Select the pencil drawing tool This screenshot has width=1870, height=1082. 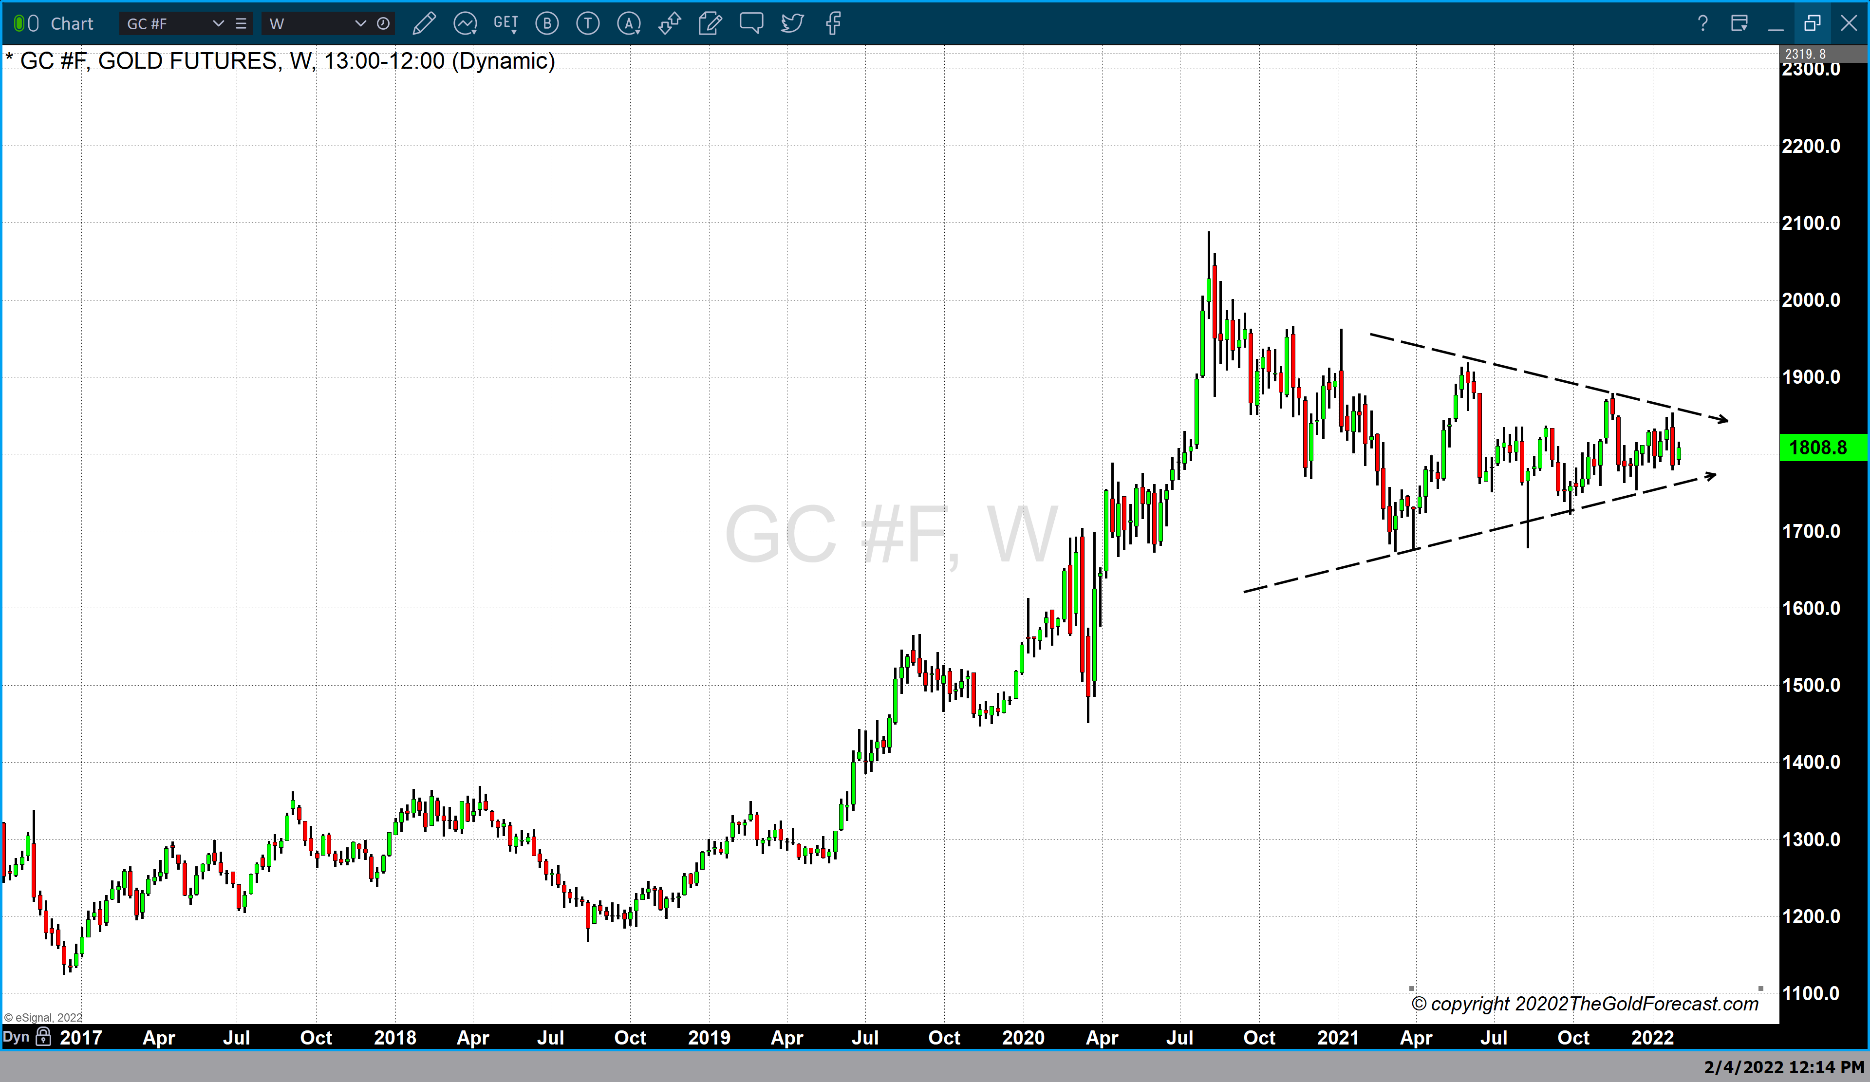[424, 24]
